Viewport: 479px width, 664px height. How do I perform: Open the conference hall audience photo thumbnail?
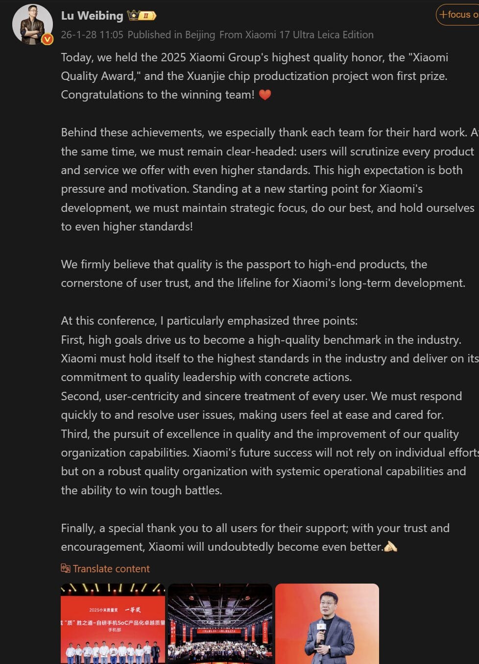coord(220,623)
